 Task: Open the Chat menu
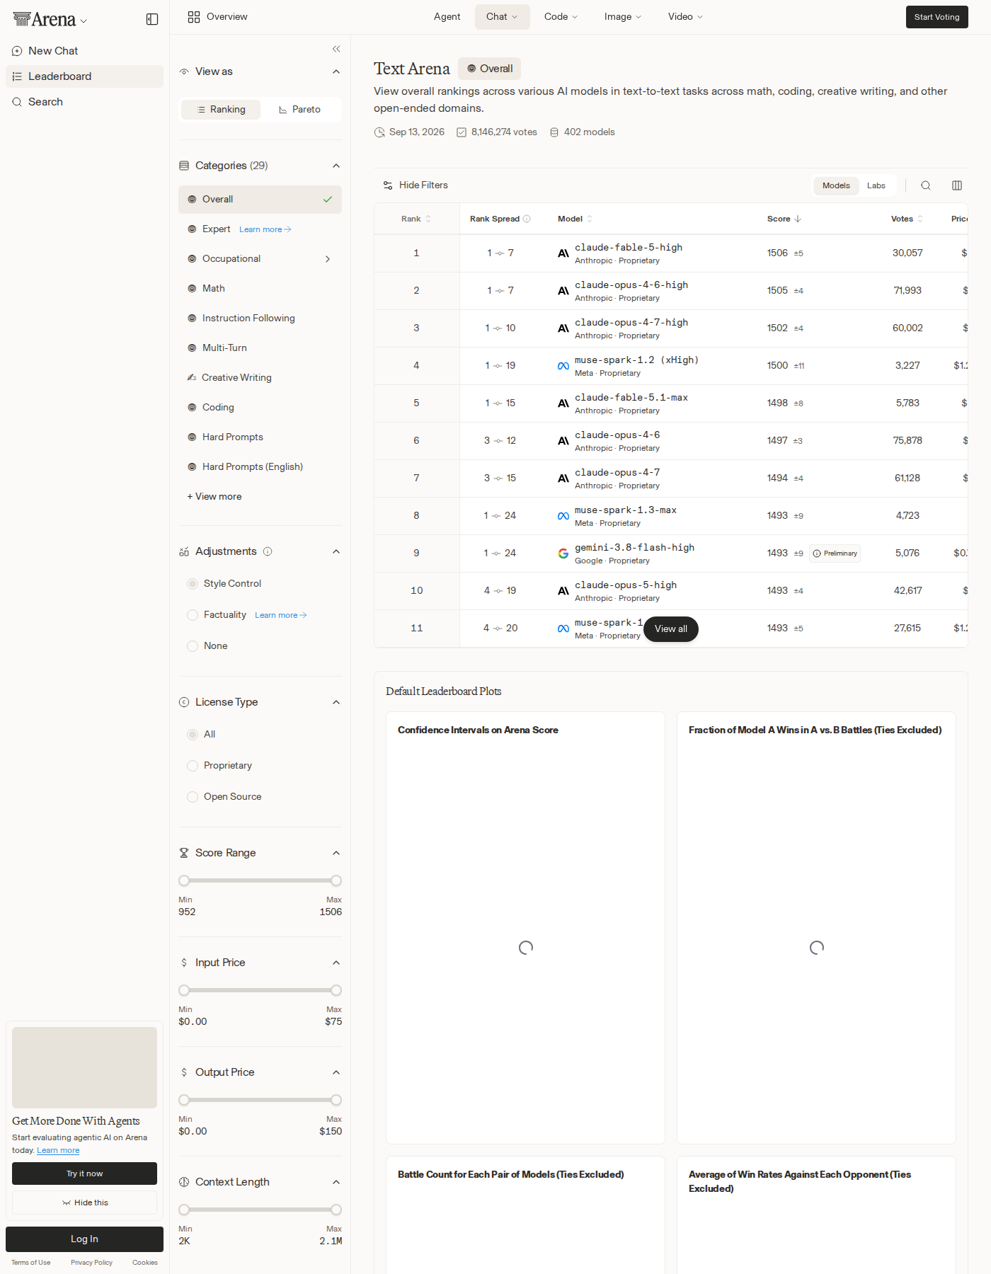click(x=503, y=17)
